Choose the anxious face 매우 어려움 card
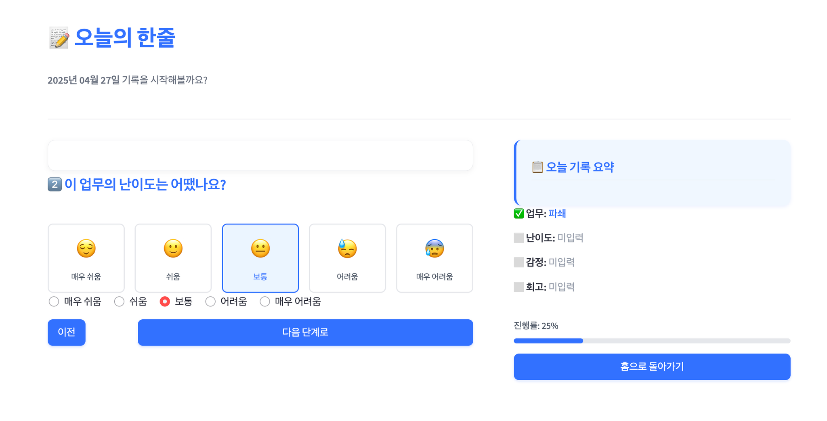The width and height of the screenshot is (827, 421). coord(434,258)
